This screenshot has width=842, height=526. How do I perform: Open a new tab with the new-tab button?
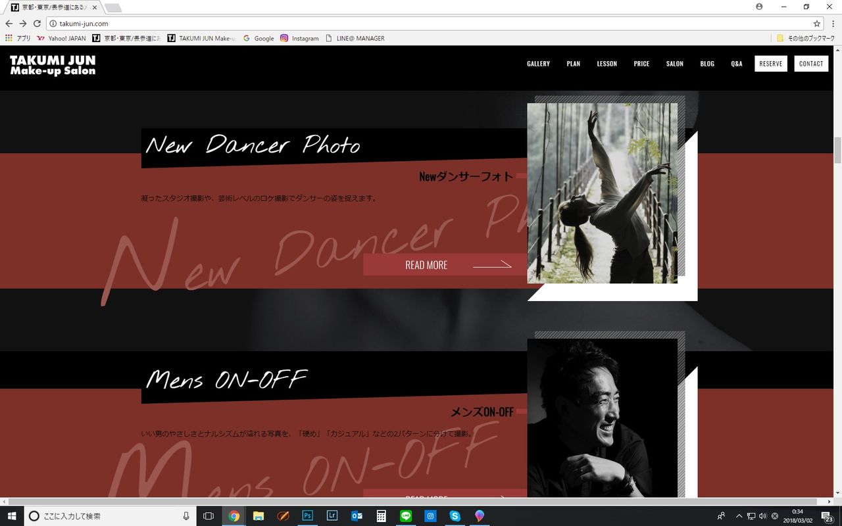pos(113,8)
